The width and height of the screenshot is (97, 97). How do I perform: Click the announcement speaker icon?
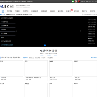point(1,14)
